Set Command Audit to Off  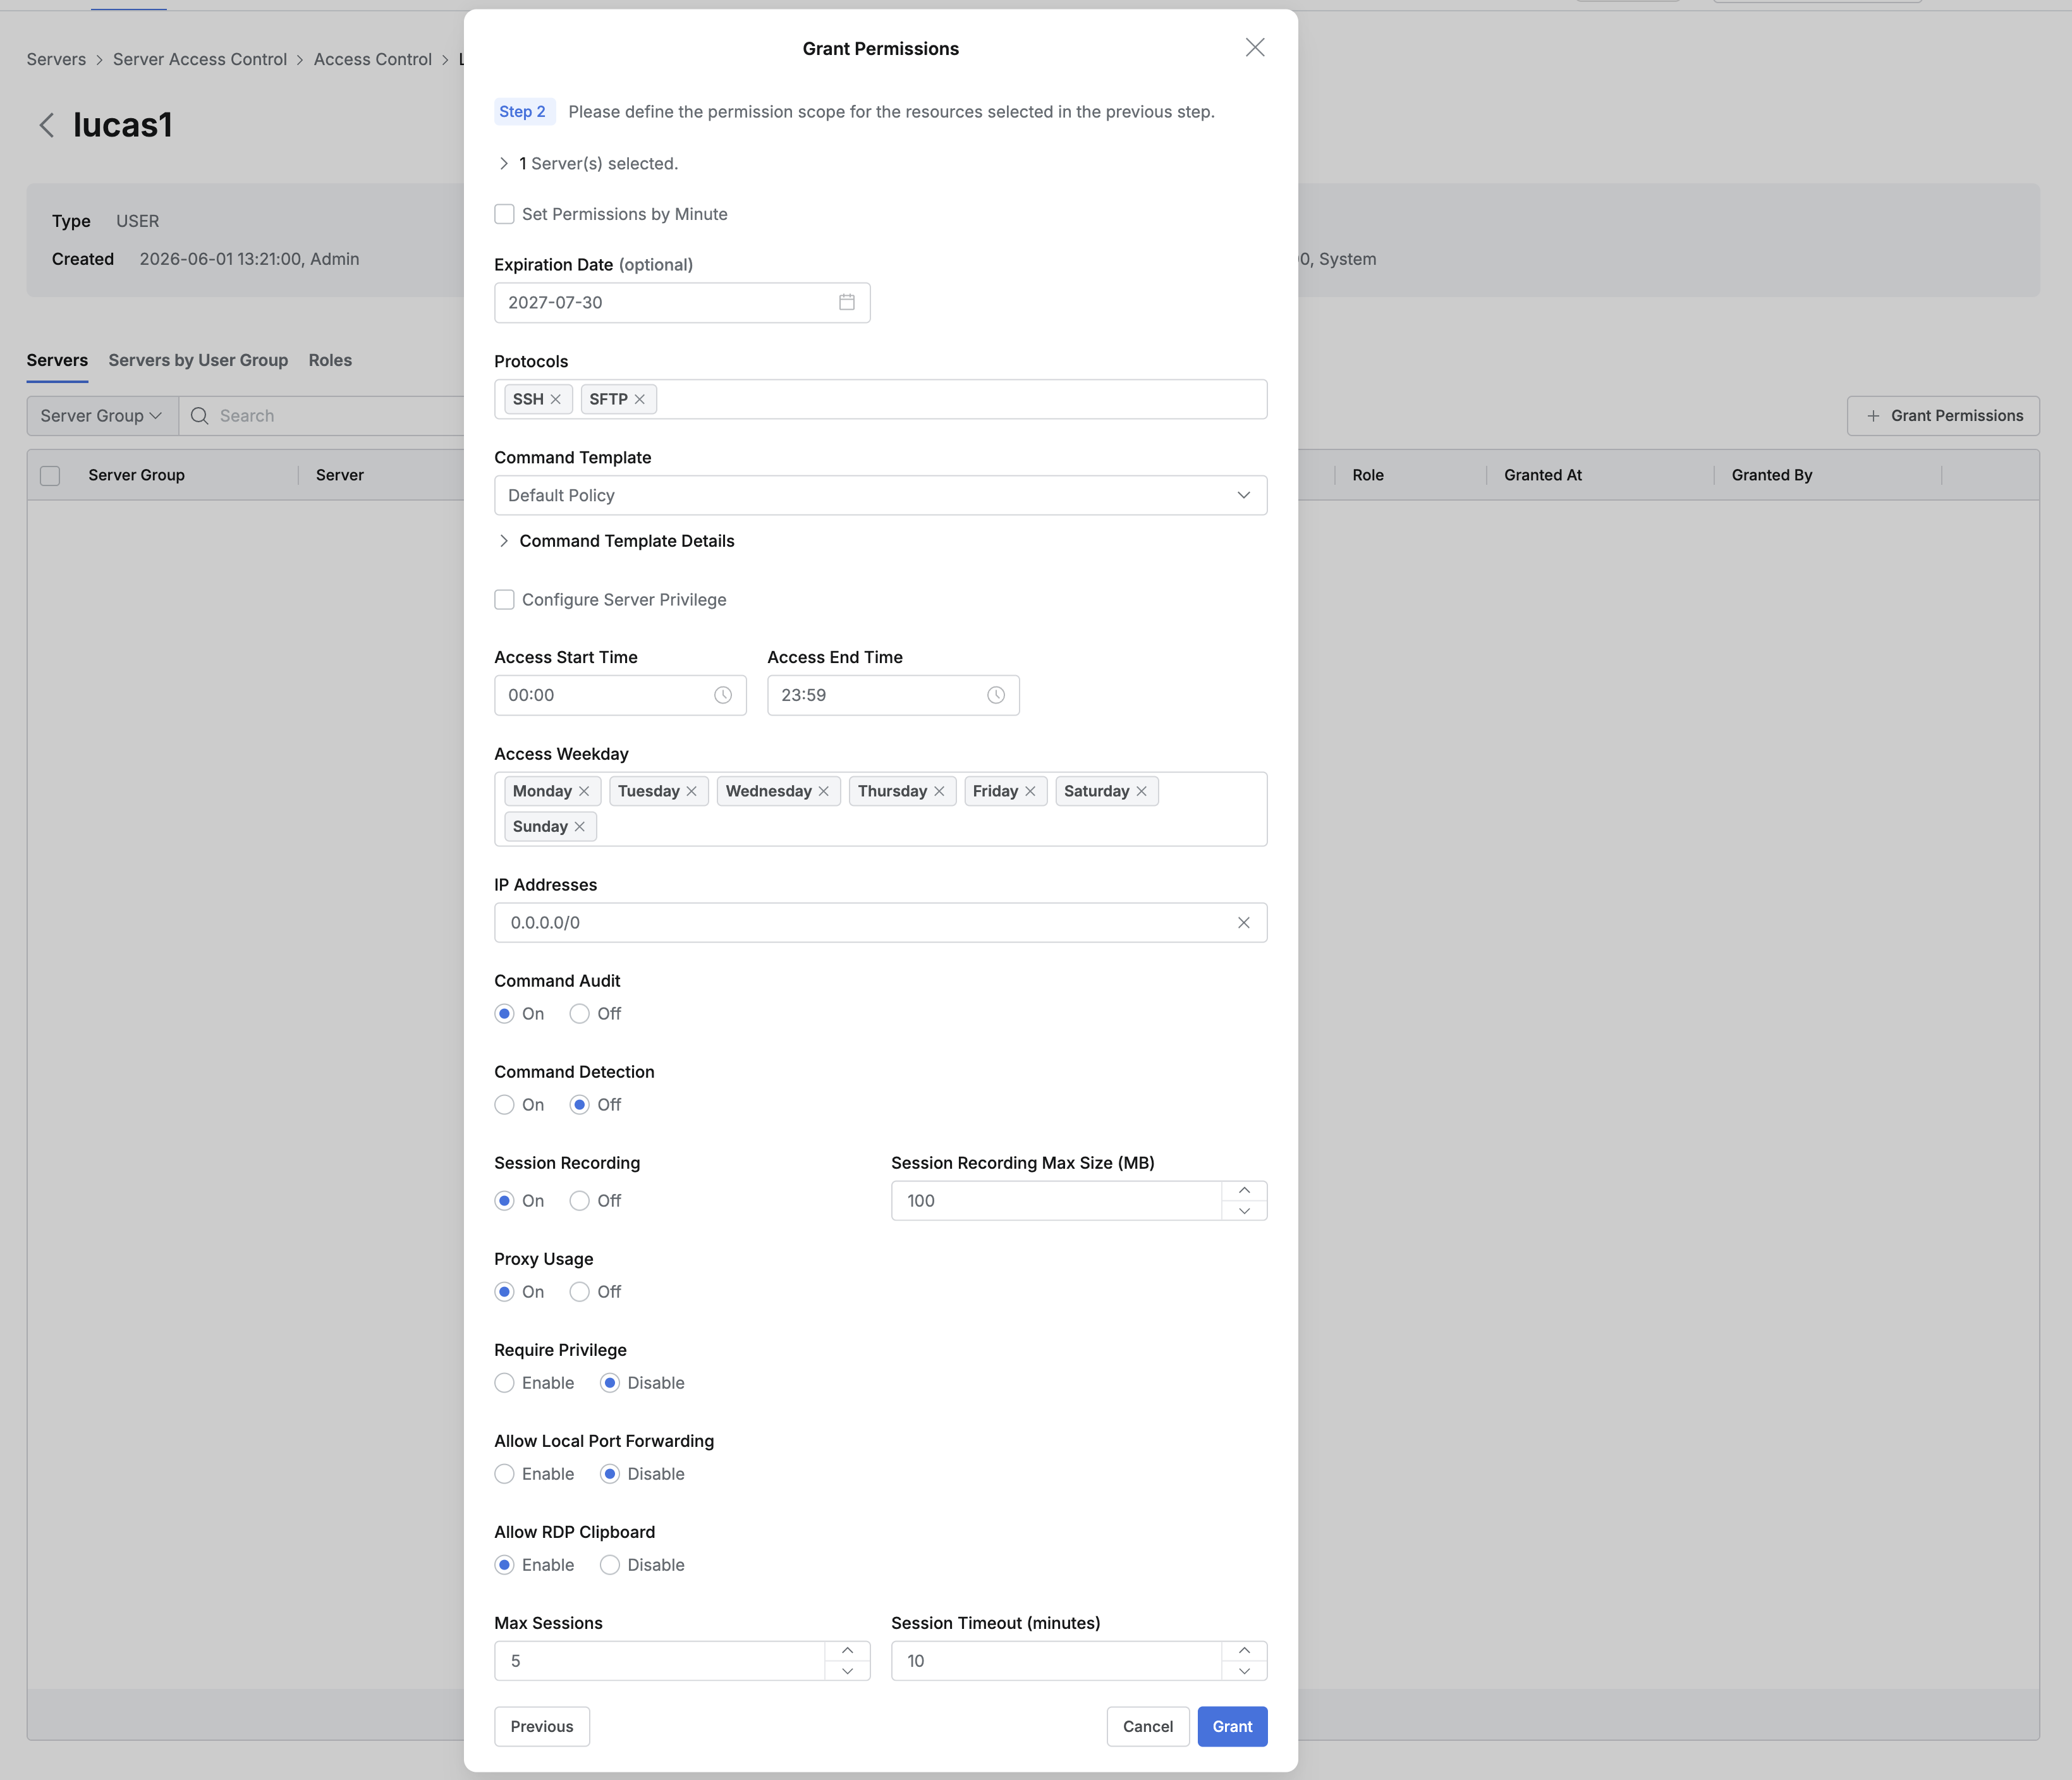tap(580, 1014)
